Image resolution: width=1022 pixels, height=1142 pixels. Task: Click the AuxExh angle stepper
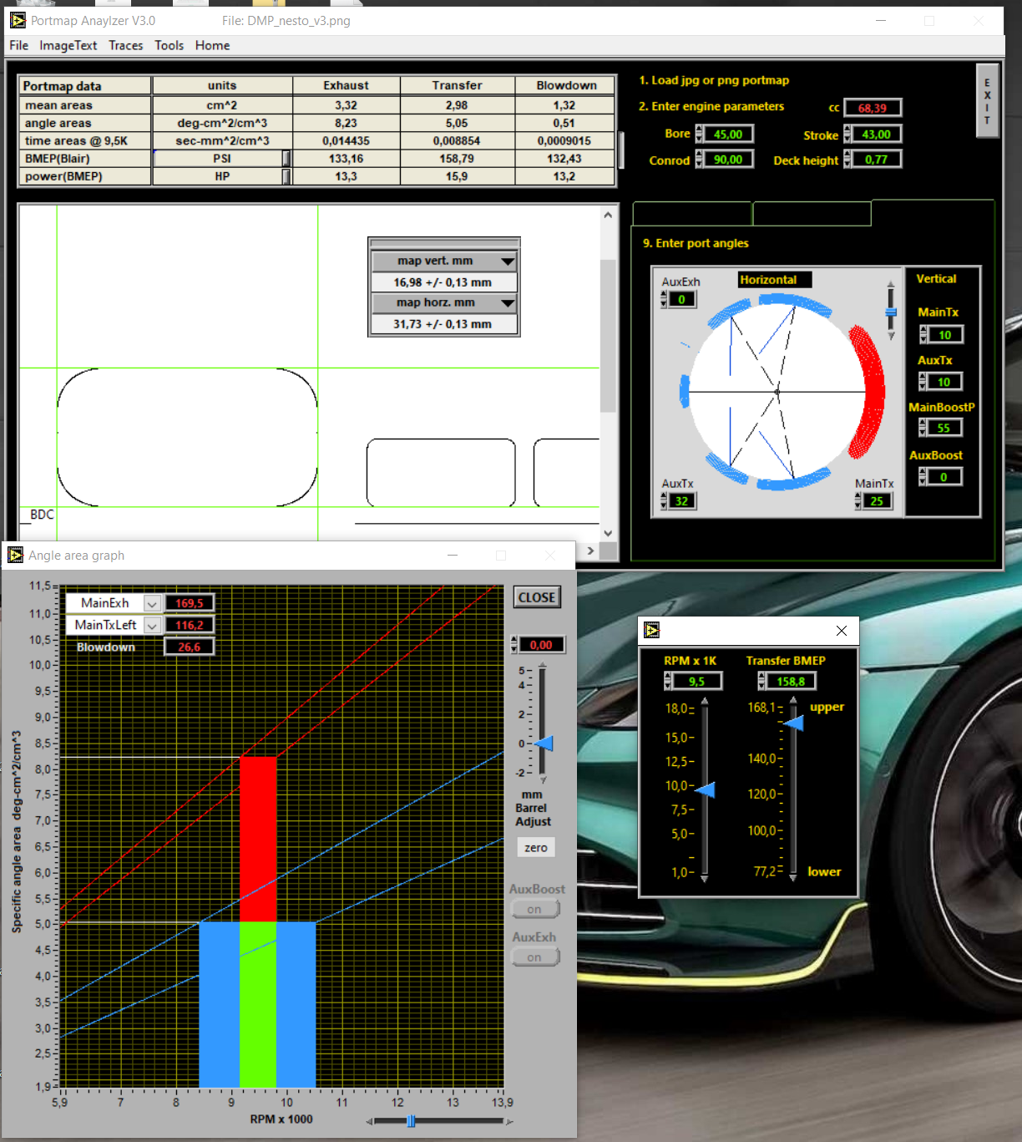664,300
